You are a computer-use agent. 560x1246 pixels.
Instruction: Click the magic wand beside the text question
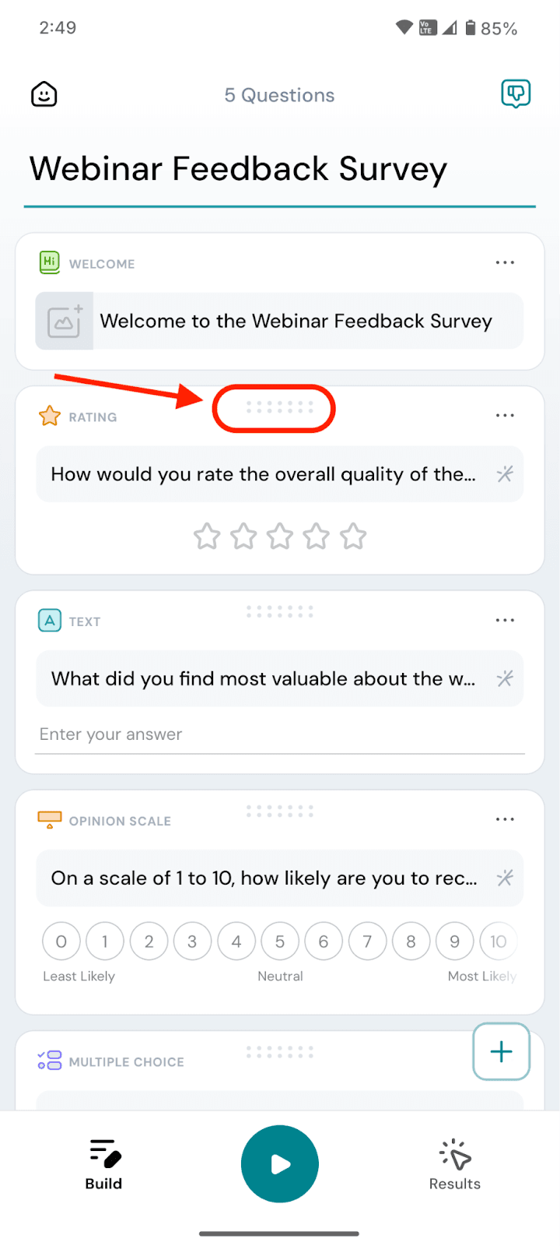click(505, 678)
